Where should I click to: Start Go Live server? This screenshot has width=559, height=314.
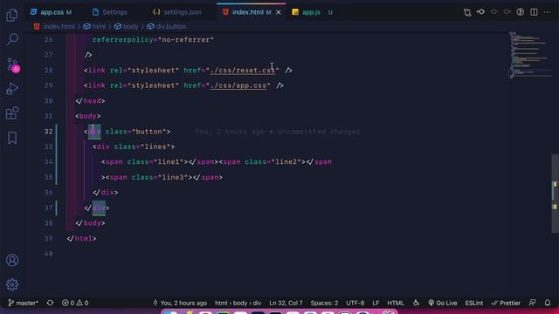[443, 303]
